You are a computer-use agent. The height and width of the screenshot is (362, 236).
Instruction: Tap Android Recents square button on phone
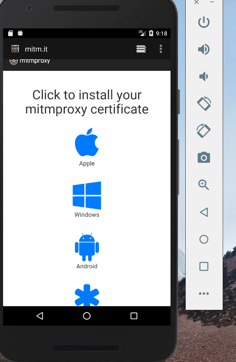pyautogui.click(x=134, y=316)
